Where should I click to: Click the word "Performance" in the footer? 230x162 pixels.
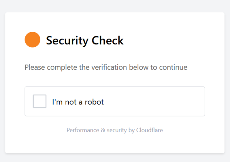point(83,130)
